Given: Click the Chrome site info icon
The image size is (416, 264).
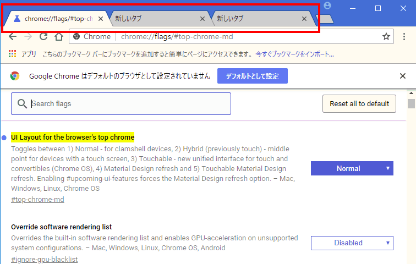Looking at the screenshot, I should pyautogui.click(x=76, y=36).
